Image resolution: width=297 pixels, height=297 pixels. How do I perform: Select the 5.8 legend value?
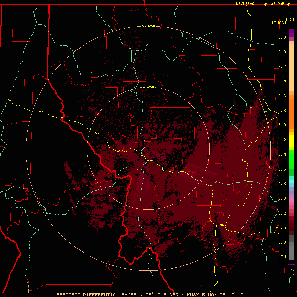click(x=282, y=111)
